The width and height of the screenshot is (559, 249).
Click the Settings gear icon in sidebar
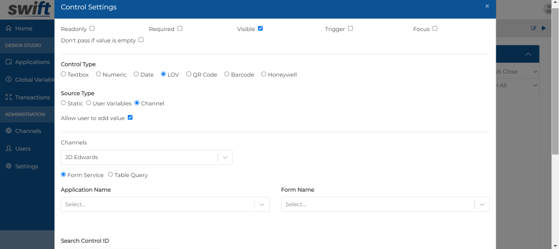point(9,166)
